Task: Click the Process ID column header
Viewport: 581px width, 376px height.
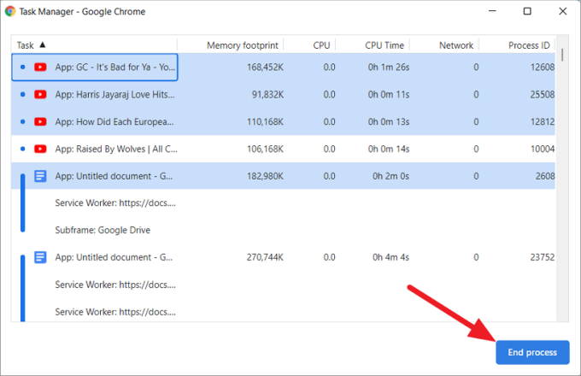Action: 527,44
